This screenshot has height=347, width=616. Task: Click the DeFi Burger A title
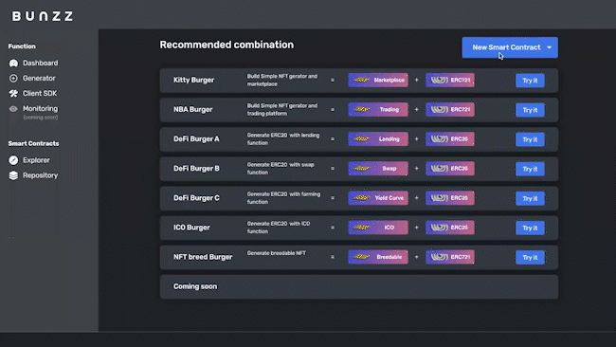(196, 139)
